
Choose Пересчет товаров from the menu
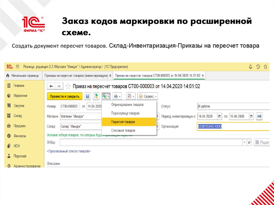tap(129, 122)
